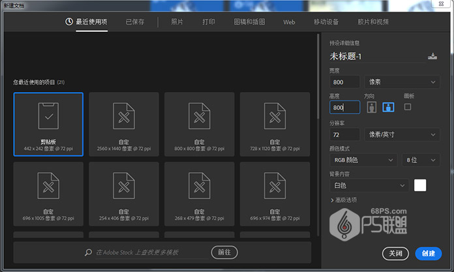Click the presets list vertical scrollbar
Viewport: 454px width, 272px height.
point(318,77)
